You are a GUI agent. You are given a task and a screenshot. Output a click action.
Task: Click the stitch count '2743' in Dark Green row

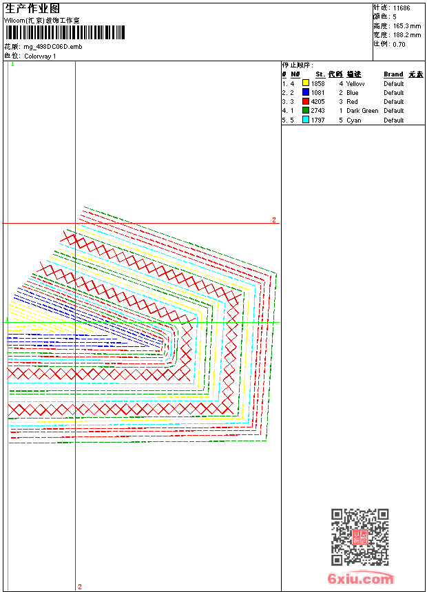(317, 111)
